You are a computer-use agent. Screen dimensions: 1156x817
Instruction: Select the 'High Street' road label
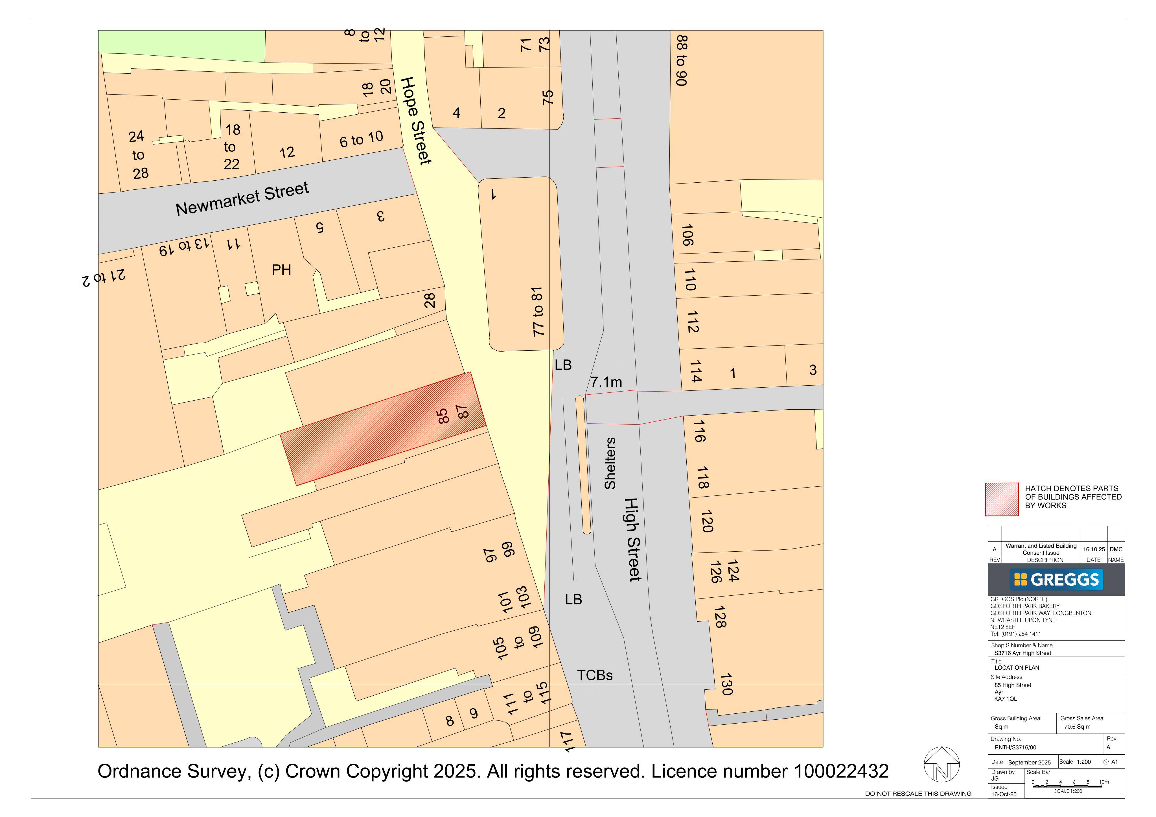(632, 539)
